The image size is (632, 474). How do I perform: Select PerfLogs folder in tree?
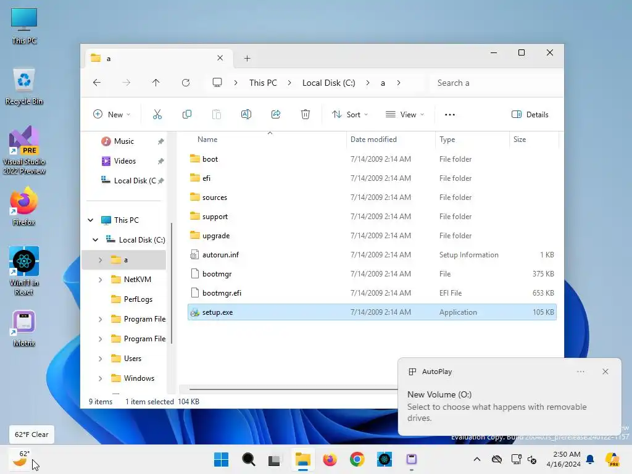(138, 299)
